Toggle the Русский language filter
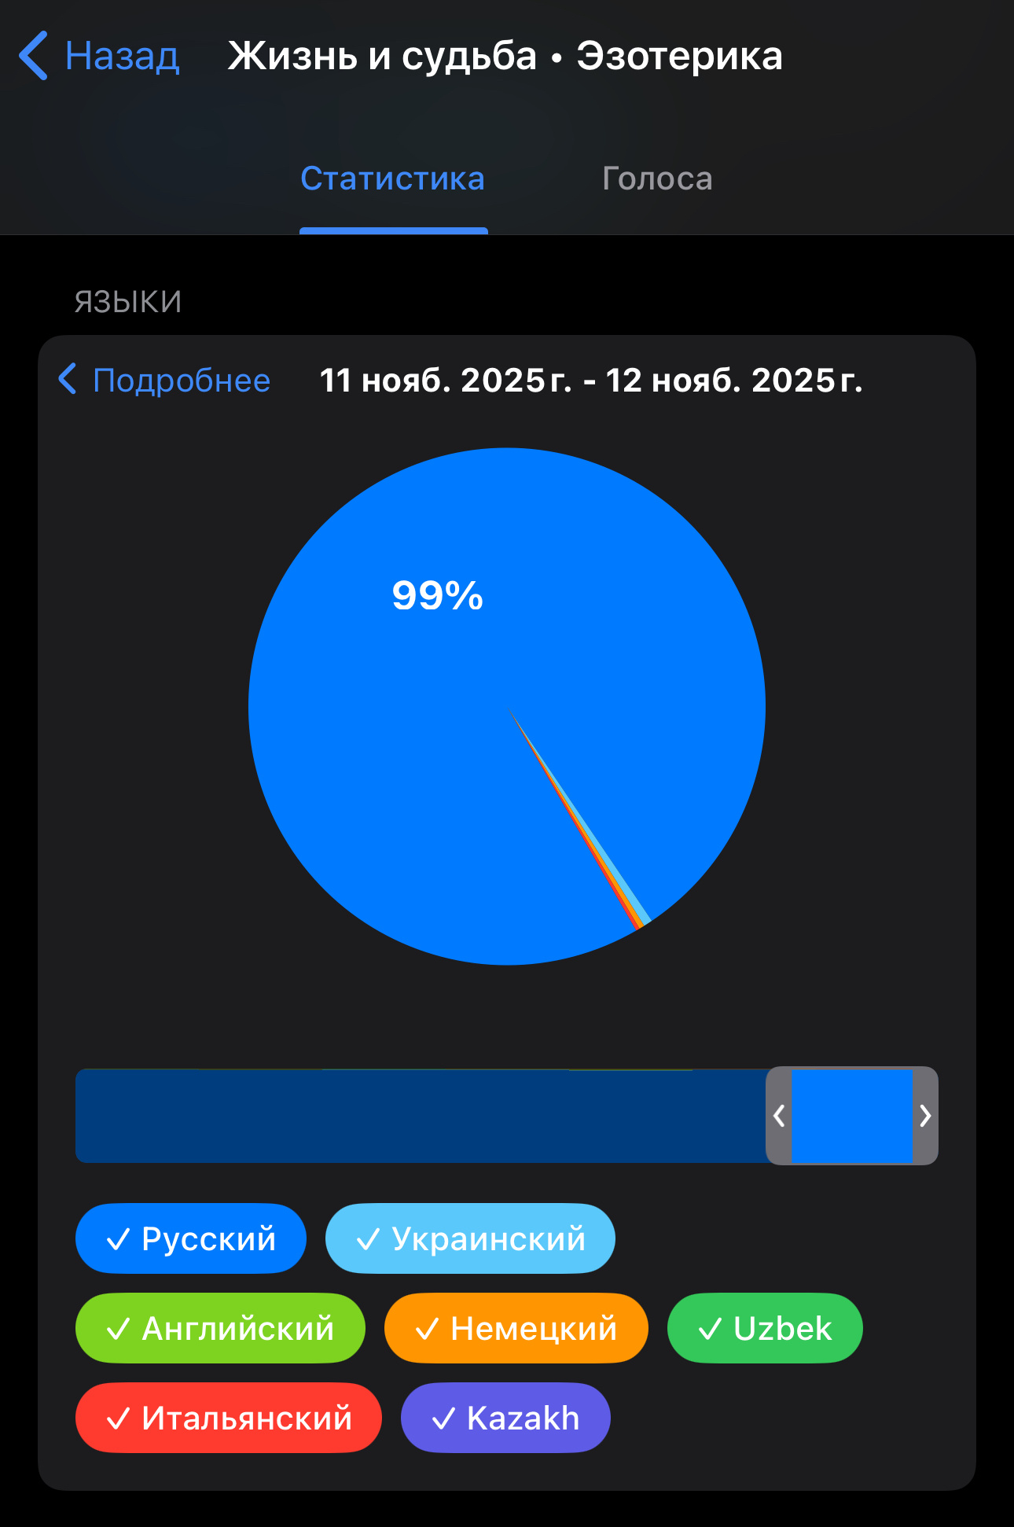 191,1238
